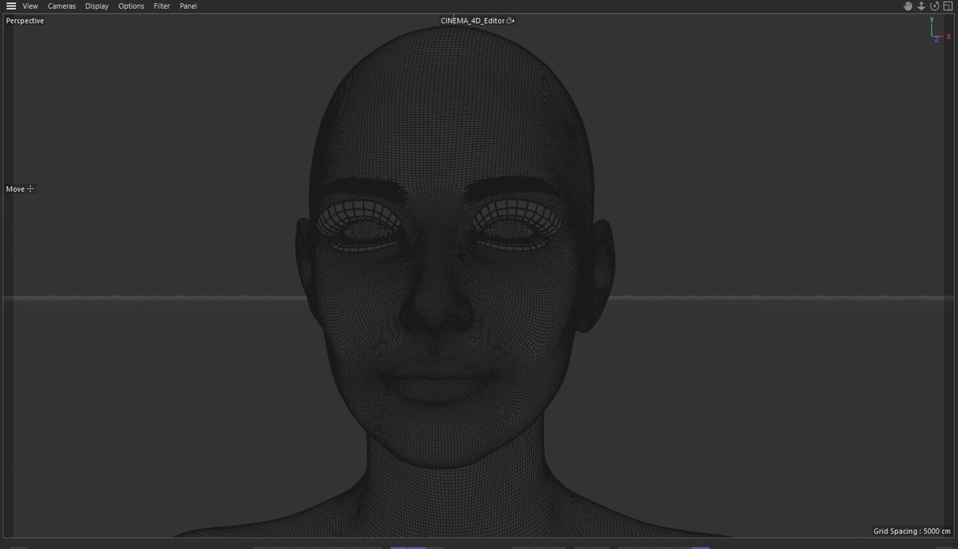The image size is (958, 549).
Task: Select the viewport pan hand icon
Action: 908,6
